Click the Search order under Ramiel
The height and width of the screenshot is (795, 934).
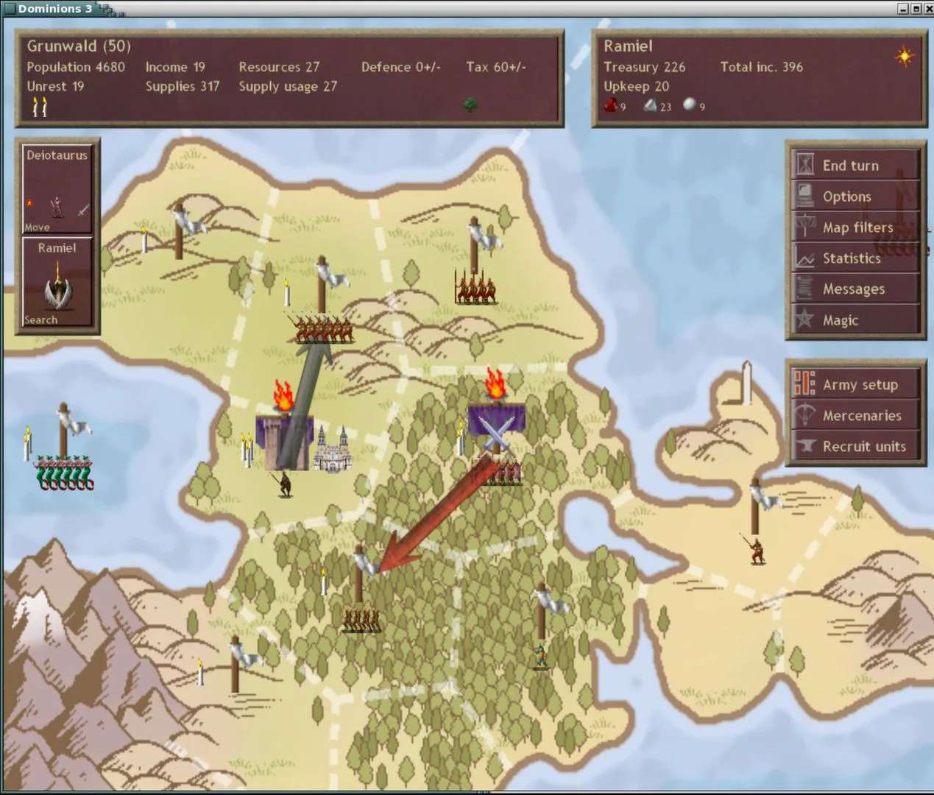[40, 320]
